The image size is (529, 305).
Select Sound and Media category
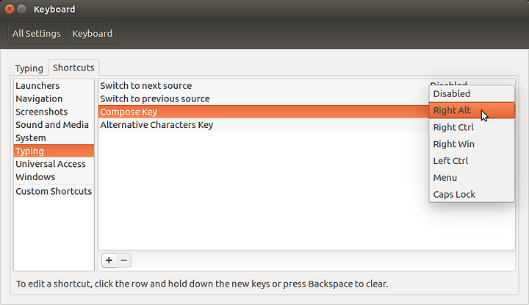[54, 125]
